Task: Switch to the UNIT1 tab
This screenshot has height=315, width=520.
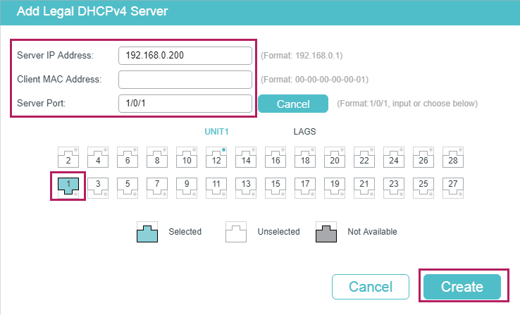Action: click(x=216, y=132)
